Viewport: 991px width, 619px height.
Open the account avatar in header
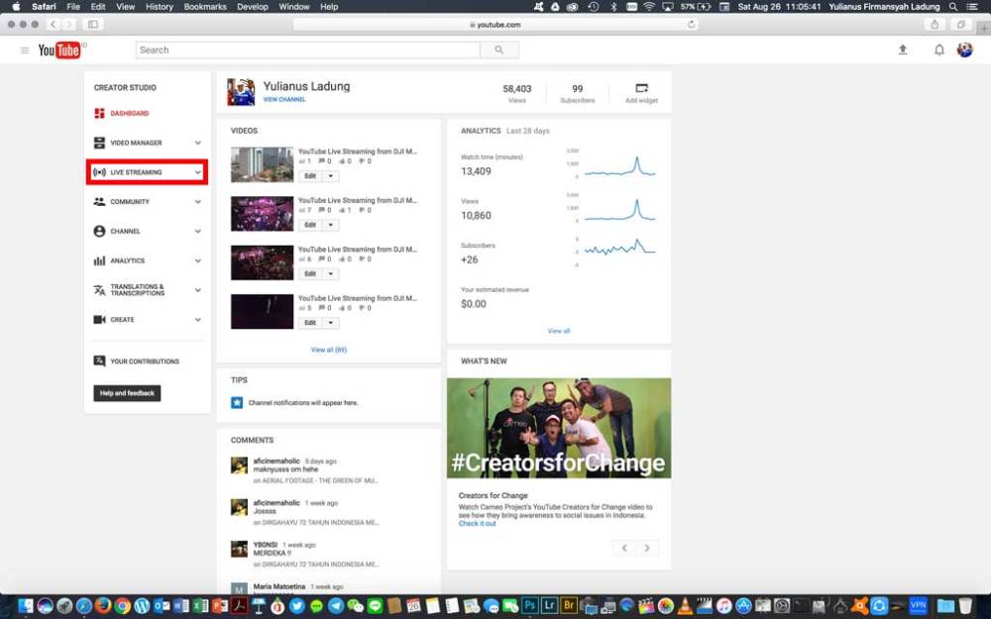(964, 50)
